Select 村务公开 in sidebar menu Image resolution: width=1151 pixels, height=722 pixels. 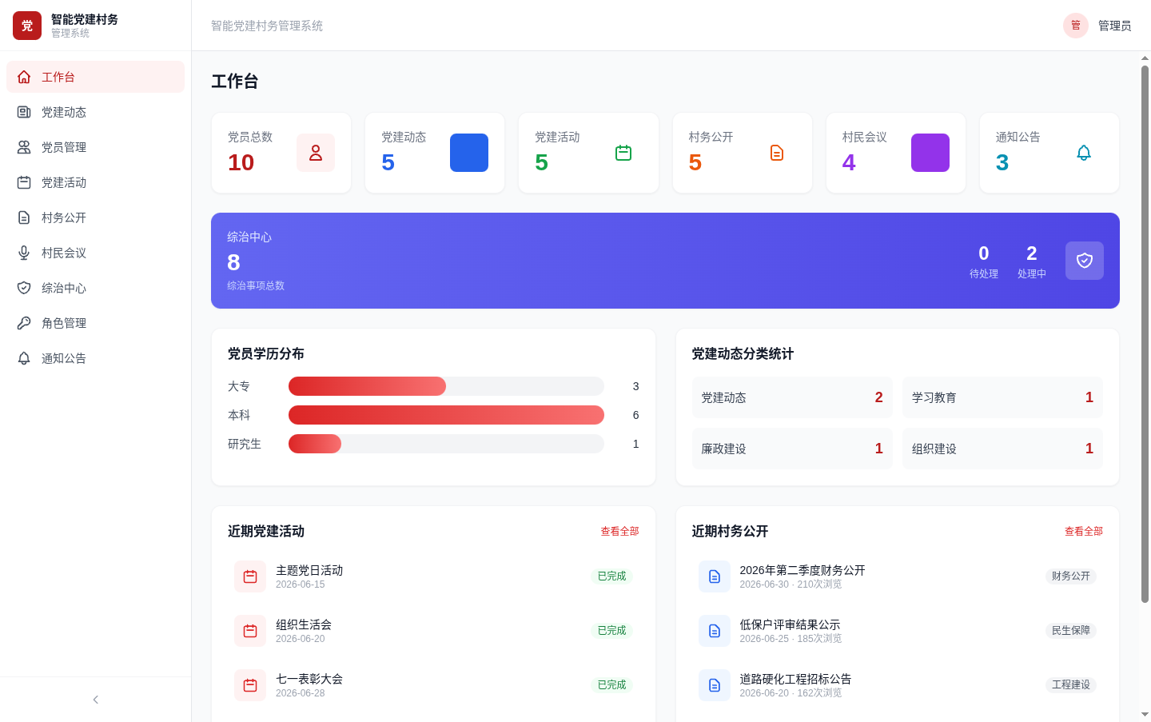pos(96,217)
